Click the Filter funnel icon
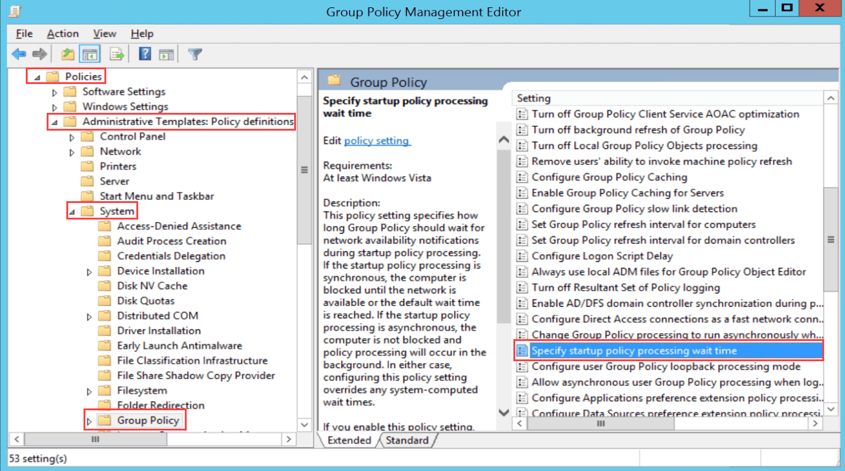845x471 pixels. 195,55
